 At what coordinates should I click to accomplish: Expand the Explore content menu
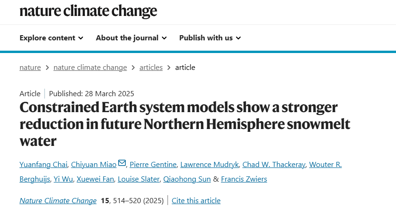point(52,38)
